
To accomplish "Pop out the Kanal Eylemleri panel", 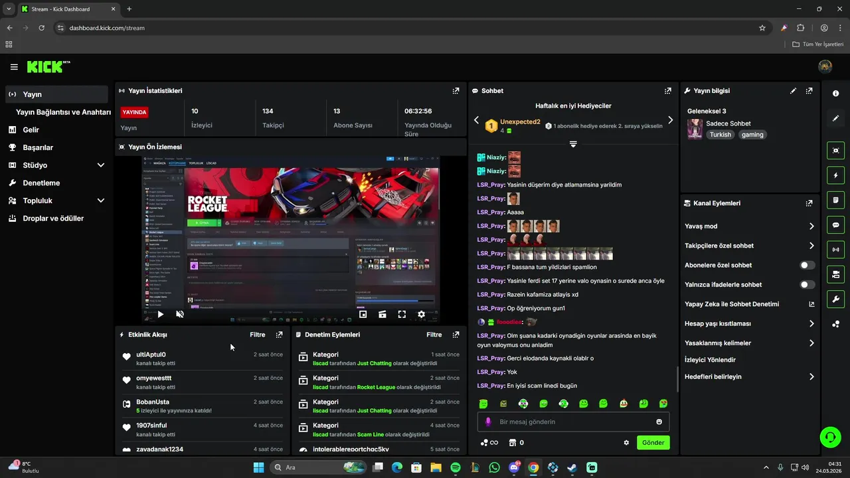I will pyautogui.click(x=809, y=203).
